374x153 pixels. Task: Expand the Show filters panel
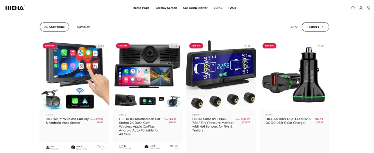click(x=54, y=27)
